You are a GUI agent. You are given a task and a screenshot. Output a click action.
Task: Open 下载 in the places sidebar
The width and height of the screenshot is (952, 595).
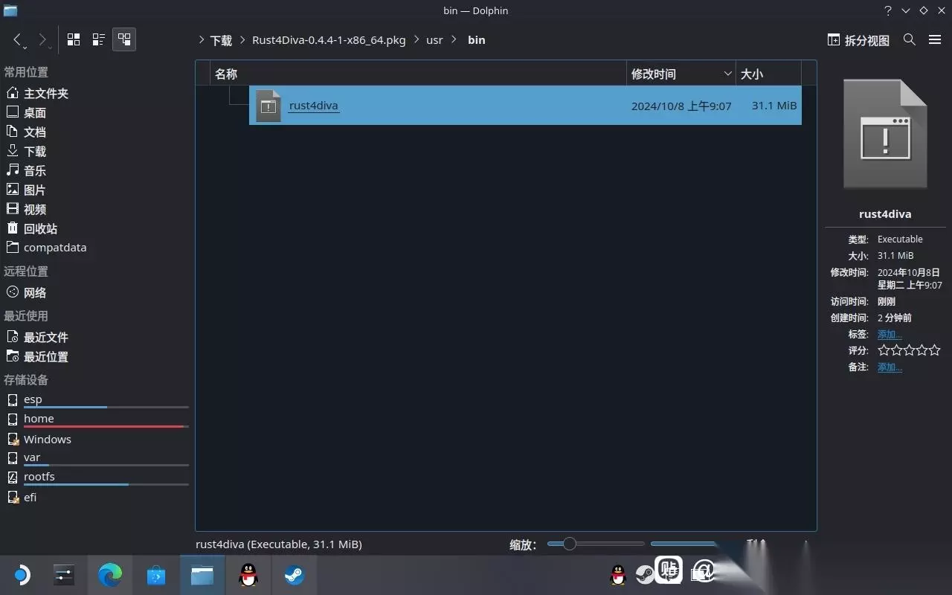(35, 151)
